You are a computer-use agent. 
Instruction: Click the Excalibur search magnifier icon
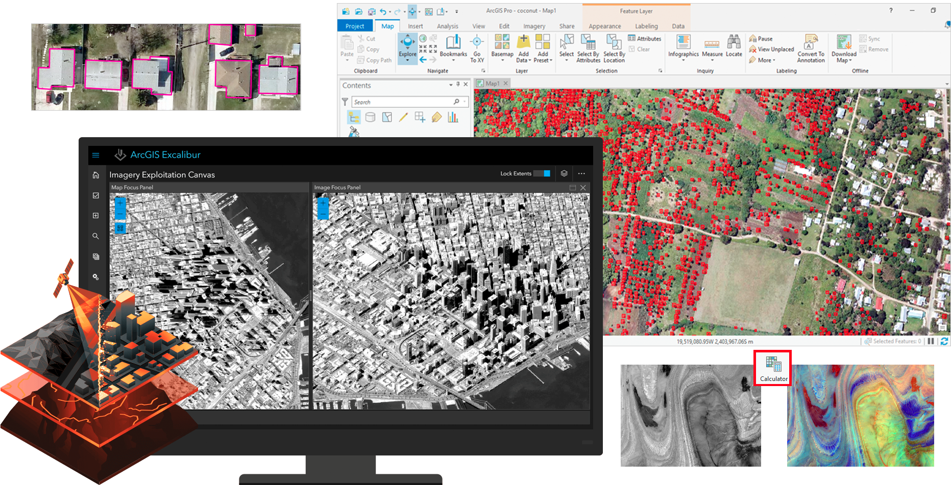point(95,236)
